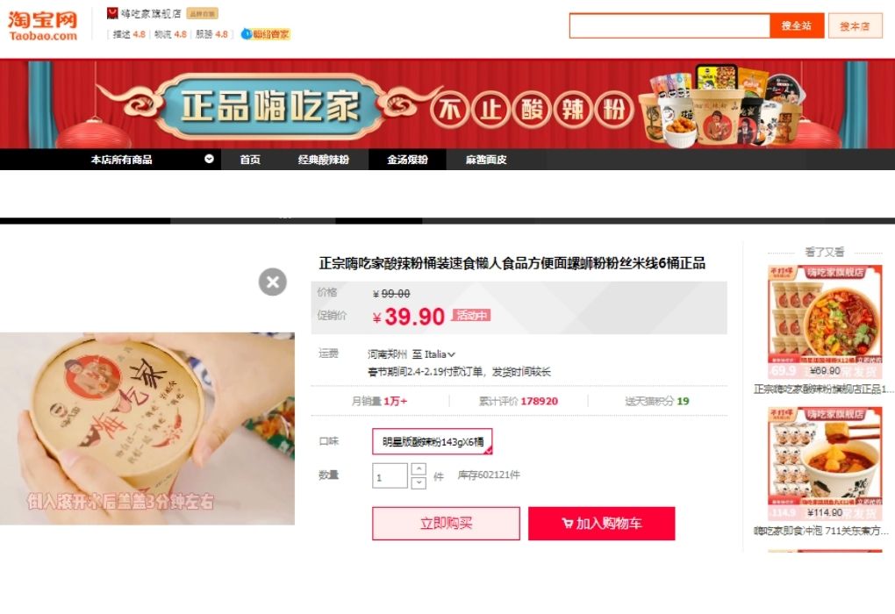Open the ¥69.90 recommended product thumbnail
895x614 pixels.
pyautogui.click(x=825, y=322)
